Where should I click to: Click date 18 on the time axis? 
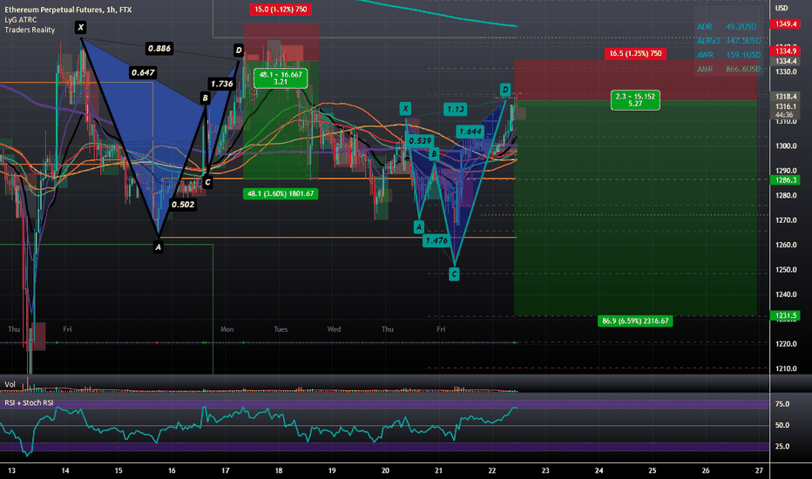click(279, 470)
